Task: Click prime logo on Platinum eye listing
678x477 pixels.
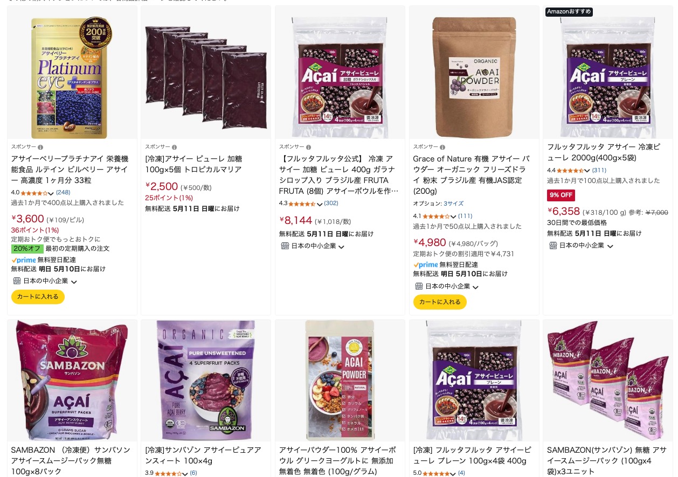Action: tap(23, 259)
